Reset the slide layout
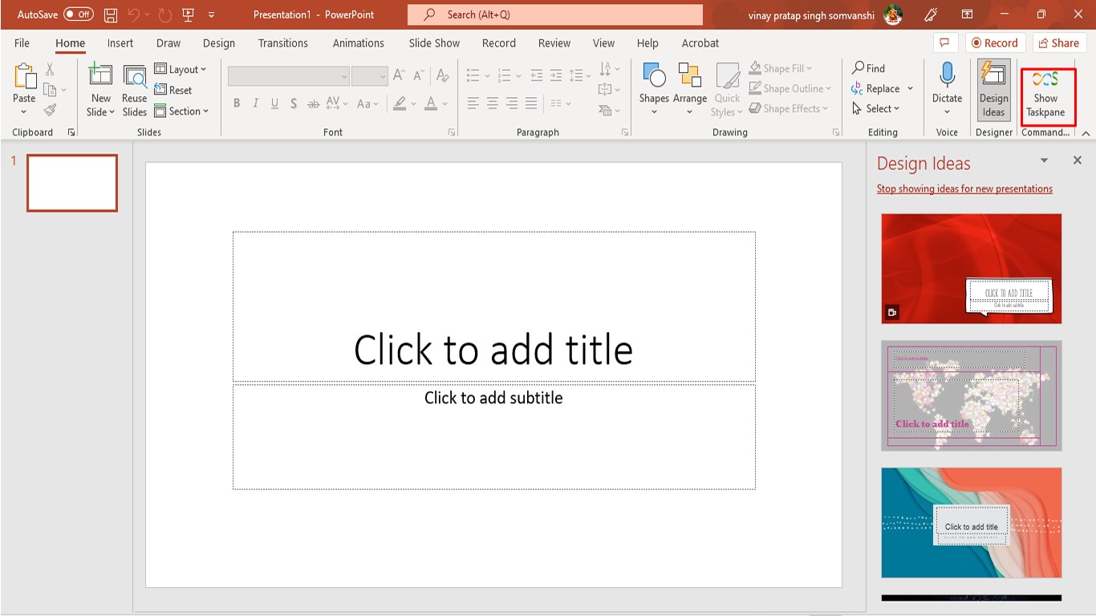Viewport: 1096px width, 616px height. click(173, 90)
